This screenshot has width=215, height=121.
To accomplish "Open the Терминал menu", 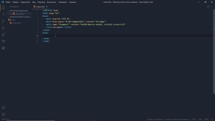I will (x=62, y=2).
